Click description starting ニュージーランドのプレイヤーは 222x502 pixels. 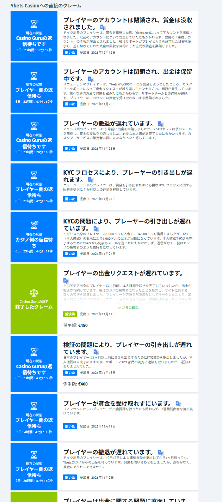click(x=128, y=187)
